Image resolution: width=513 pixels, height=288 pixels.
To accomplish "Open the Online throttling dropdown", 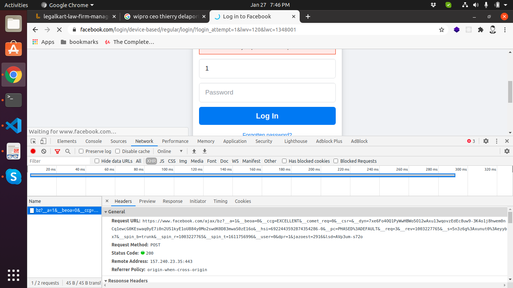I will pyautogui.click(x=170, y=151).
